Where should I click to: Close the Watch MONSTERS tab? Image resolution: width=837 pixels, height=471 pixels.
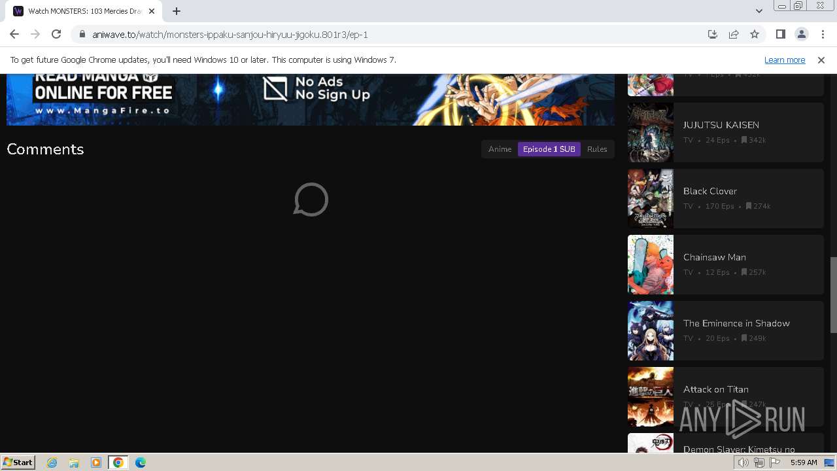point(152,11)
